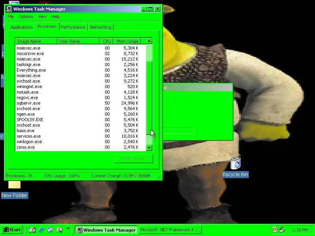Maximize the Windows Task Manager window
The image size is (315, 236).
(x=150, y=9)
